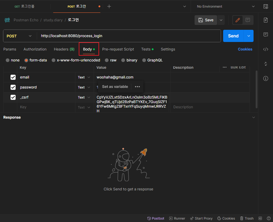Open the POST method dropdown
273x222 pixels.
click(x=19, y=36)
